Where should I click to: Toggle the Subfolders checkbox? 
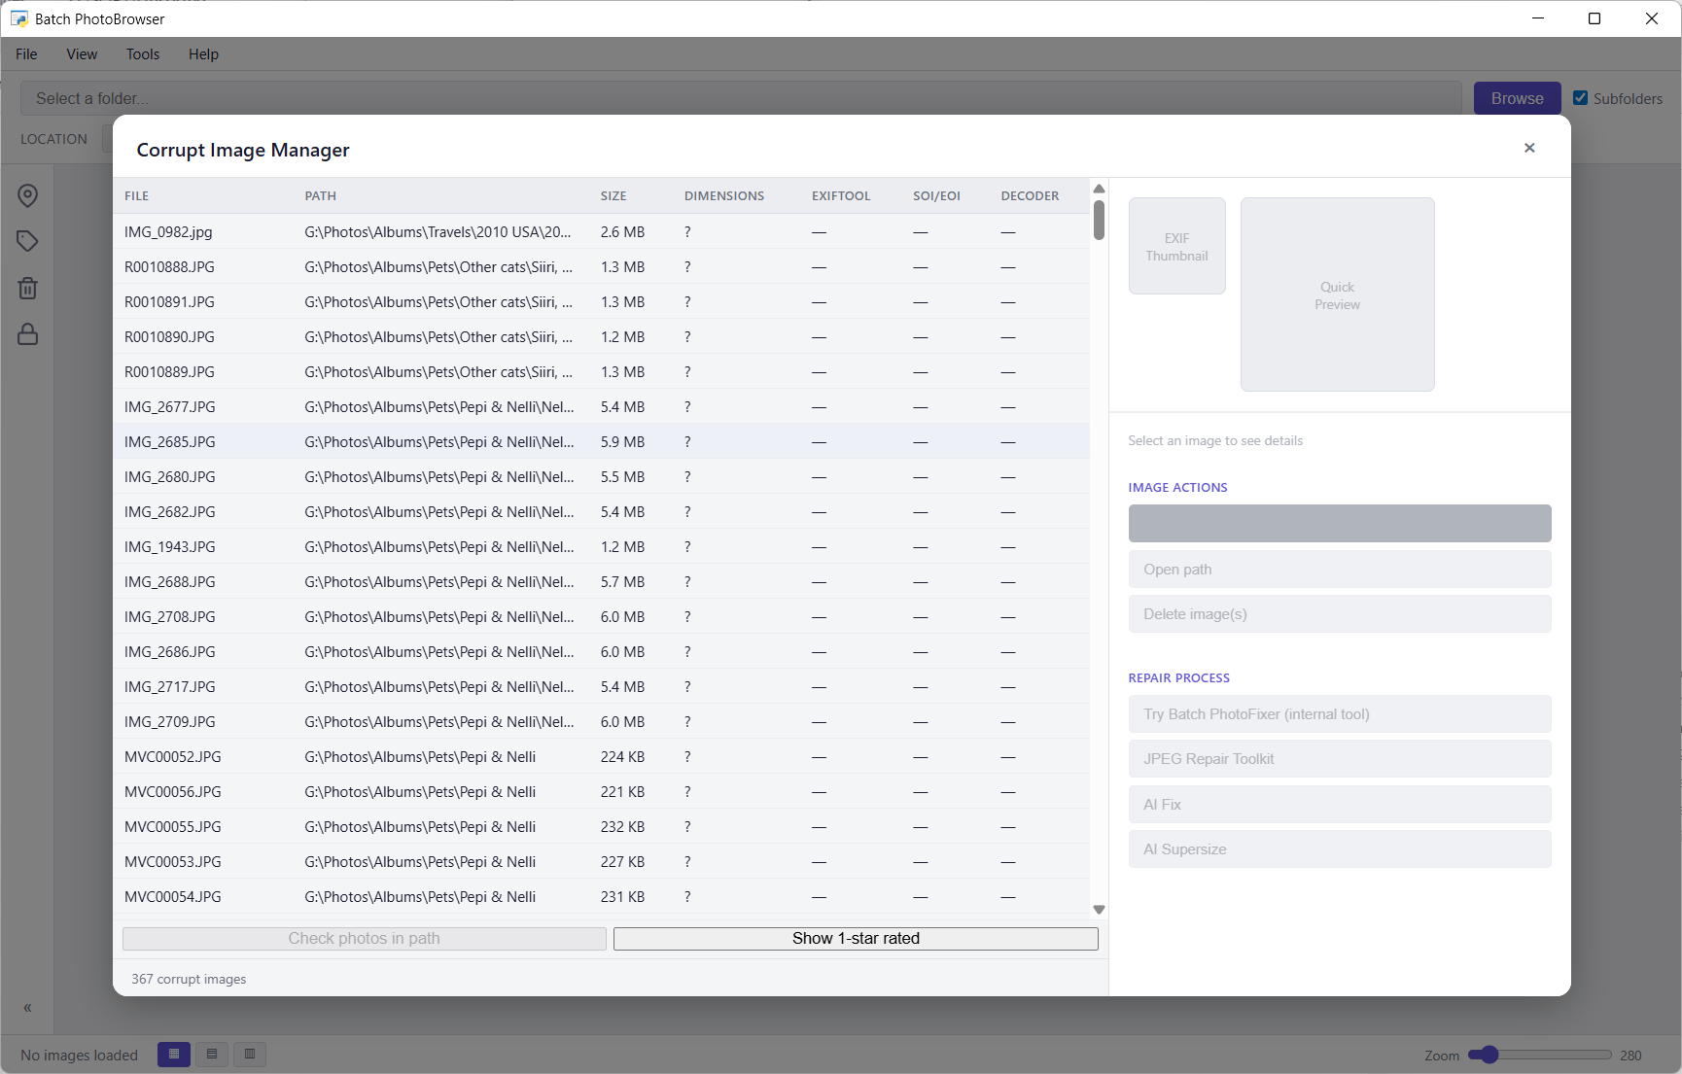pyautogui.click(x=1580, y=98)
